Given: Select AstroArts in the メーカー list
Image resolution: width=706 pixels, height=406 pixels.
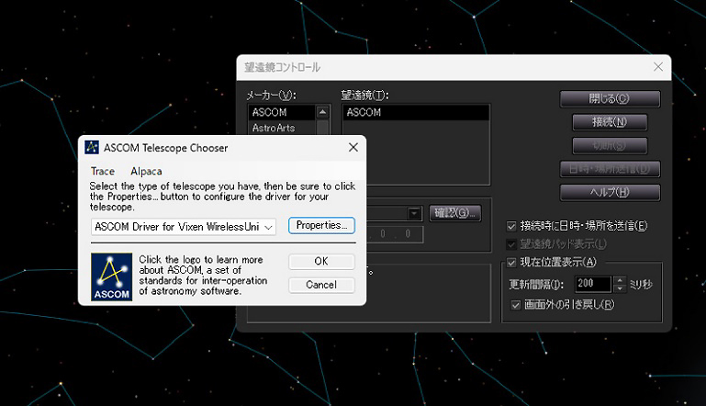Looking at the screenshot, I should (x=283, y=128).
